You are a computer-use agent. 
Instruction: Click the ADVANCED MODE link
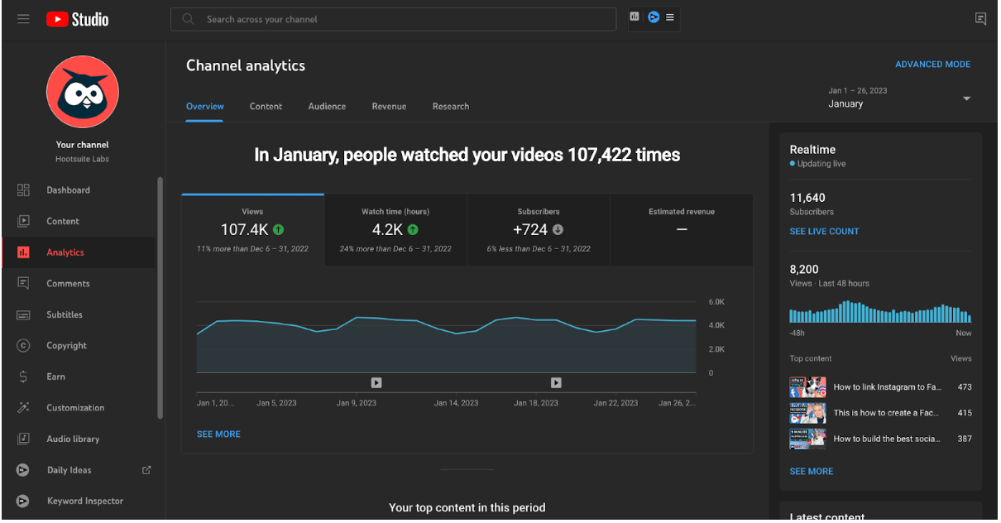[x=933, y=65]
